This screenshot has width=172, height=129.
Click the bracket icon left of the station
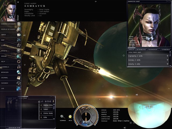(24, 35)
